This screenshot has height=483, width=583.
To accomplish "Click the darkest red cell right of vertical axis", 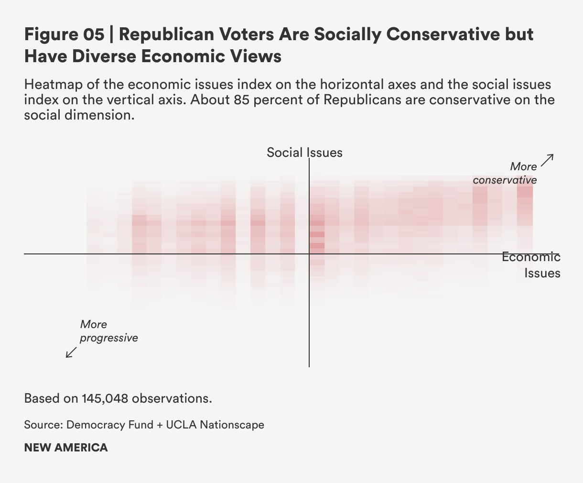I will (x=317, y=234).
